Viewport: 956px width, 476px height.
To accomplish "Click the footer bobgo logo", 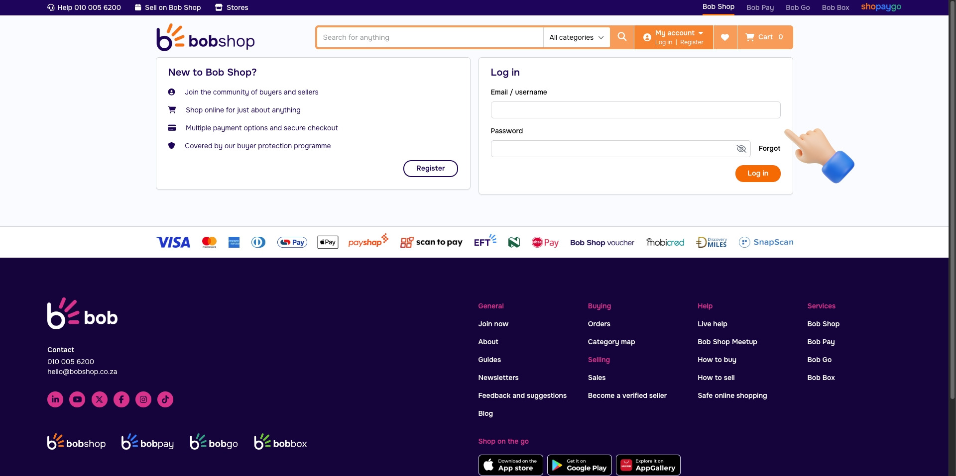I will pyautogui.click(x=214, y=442).
